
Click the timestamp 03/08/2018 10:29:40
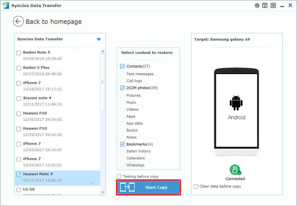click(x=42, y=59)
